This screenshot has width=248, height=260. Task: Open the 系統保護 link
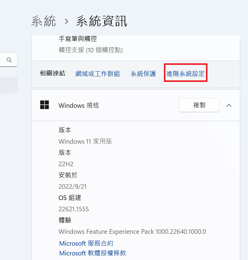143,74
